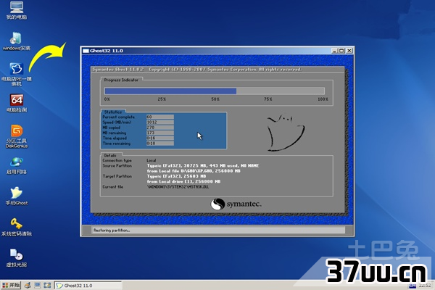This screenshot has width=435, height=290.
Task: Click the source line mentioning XP.GHO
Action: 194,171
